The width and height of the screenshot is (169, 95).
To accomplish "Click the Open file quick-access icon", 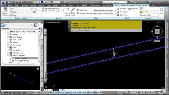I will (12, 2).
